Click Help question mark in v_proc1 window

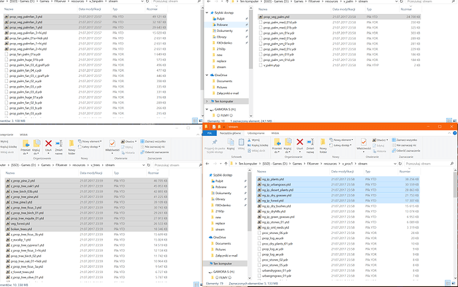pyautogui.click(x=455, y=133)
